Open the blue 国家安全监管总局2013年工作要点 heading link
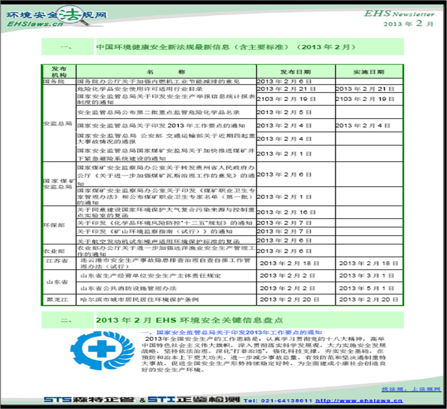Viewport: 447px width, 409px height. pos(232,332)
